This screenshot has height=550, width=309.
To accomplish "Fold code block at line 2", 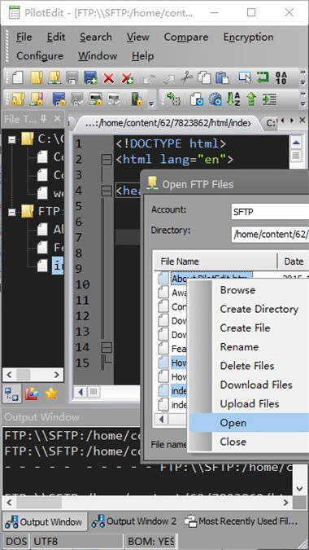I will pos(107,160).
